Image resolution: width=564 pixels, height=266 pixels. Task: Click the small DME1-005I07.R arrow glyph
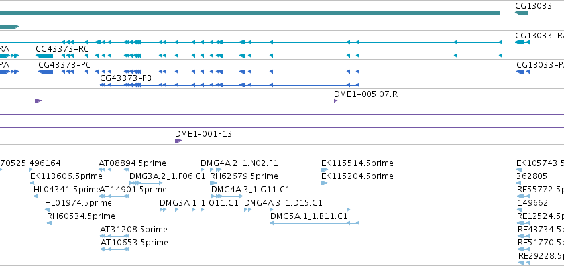click(335, 101)
